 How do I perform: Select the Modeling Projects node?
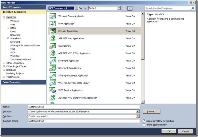(x=15, y=73)
